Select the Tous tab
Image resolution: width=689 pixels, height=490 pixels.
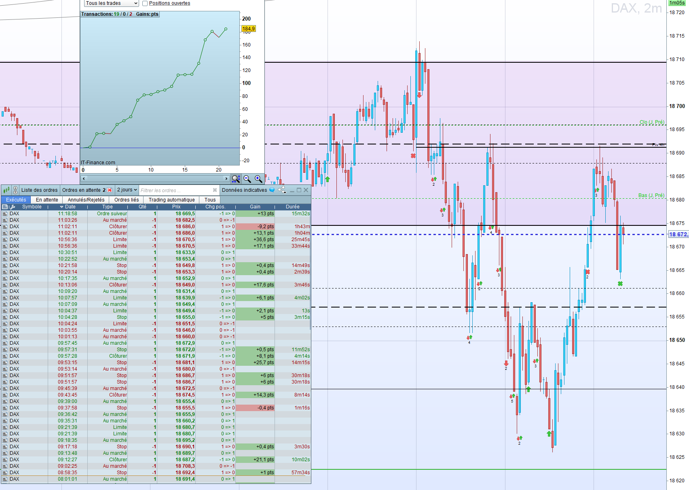click(210, 199)
